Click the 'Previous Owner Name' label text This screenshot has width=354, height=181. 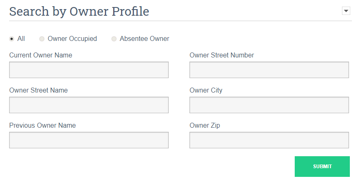click(43, 125)
